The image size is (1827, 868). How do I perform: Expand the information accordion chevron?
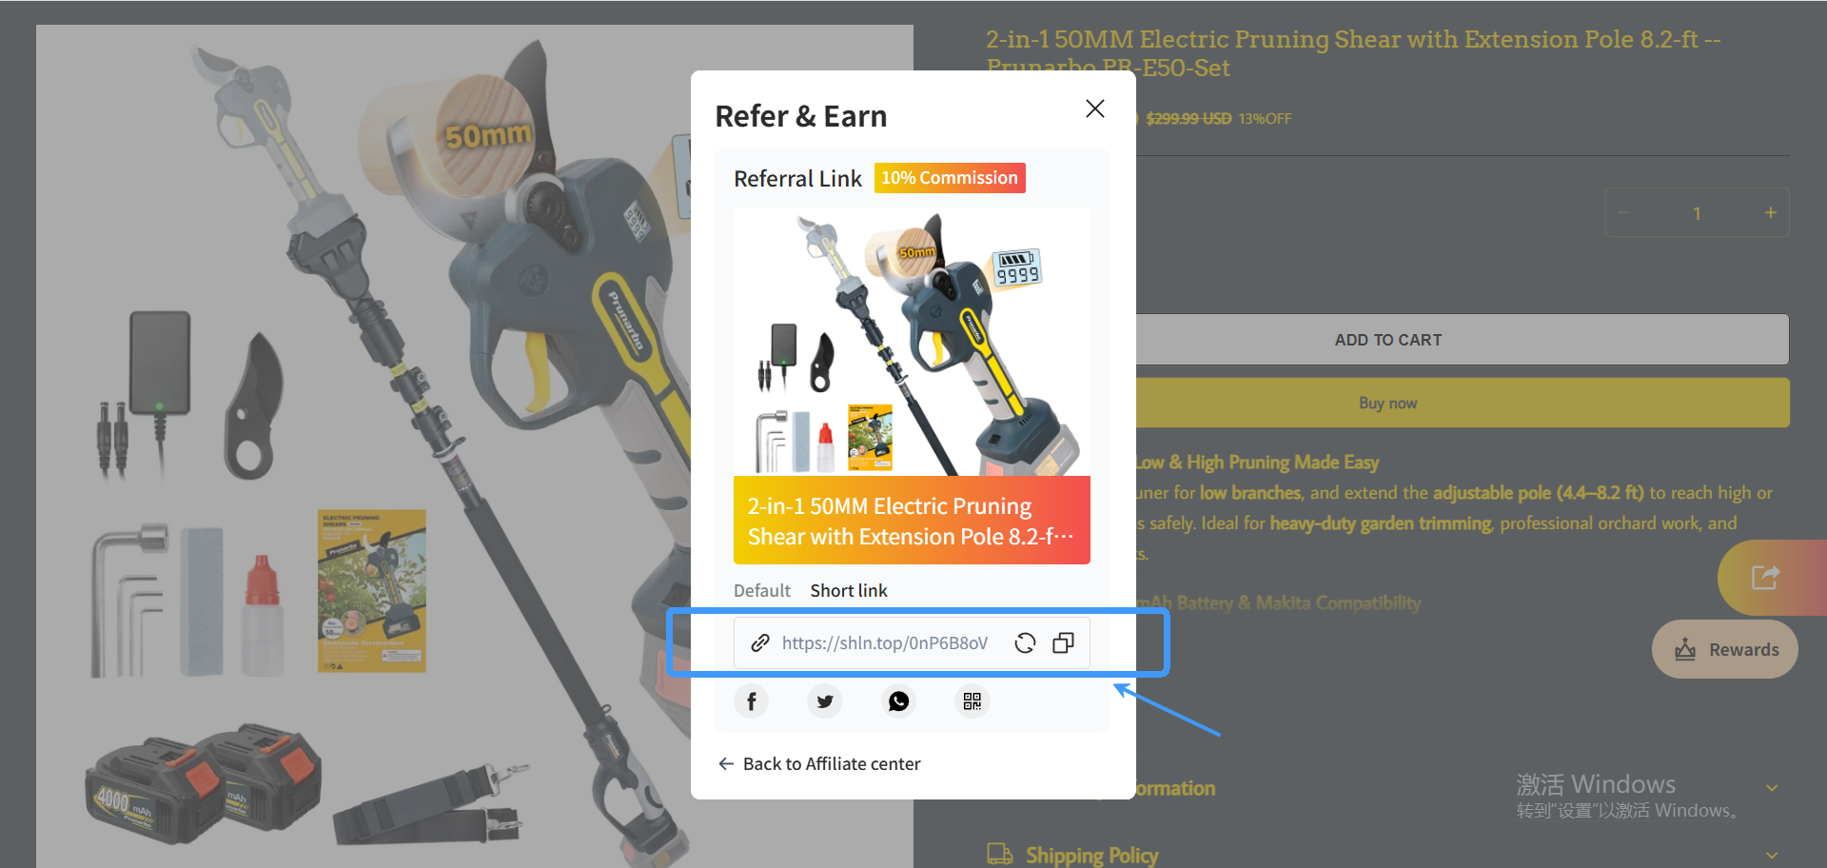[x=1772, y=788]
